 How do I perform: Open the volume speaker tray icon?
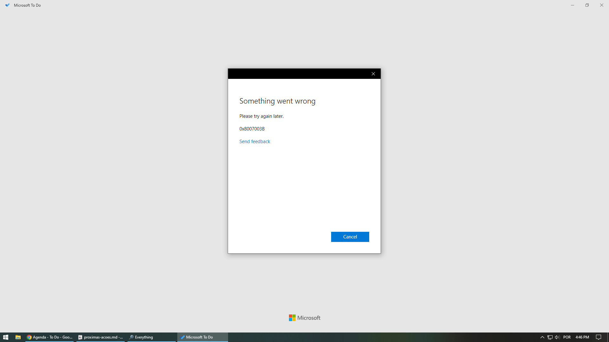557,337
